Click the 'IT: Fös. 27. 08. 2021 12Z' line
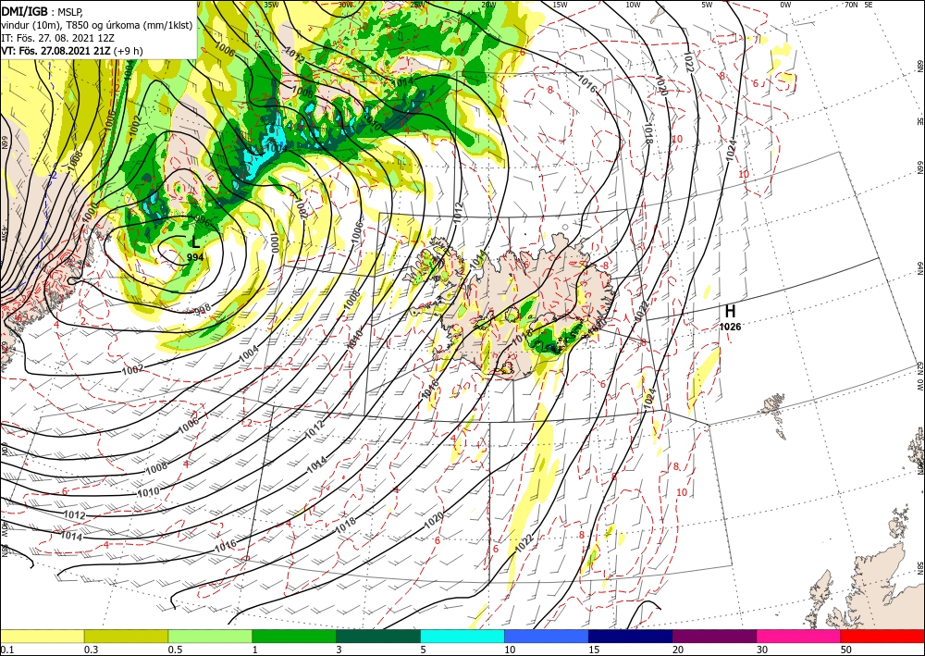 tap(57, 38)
